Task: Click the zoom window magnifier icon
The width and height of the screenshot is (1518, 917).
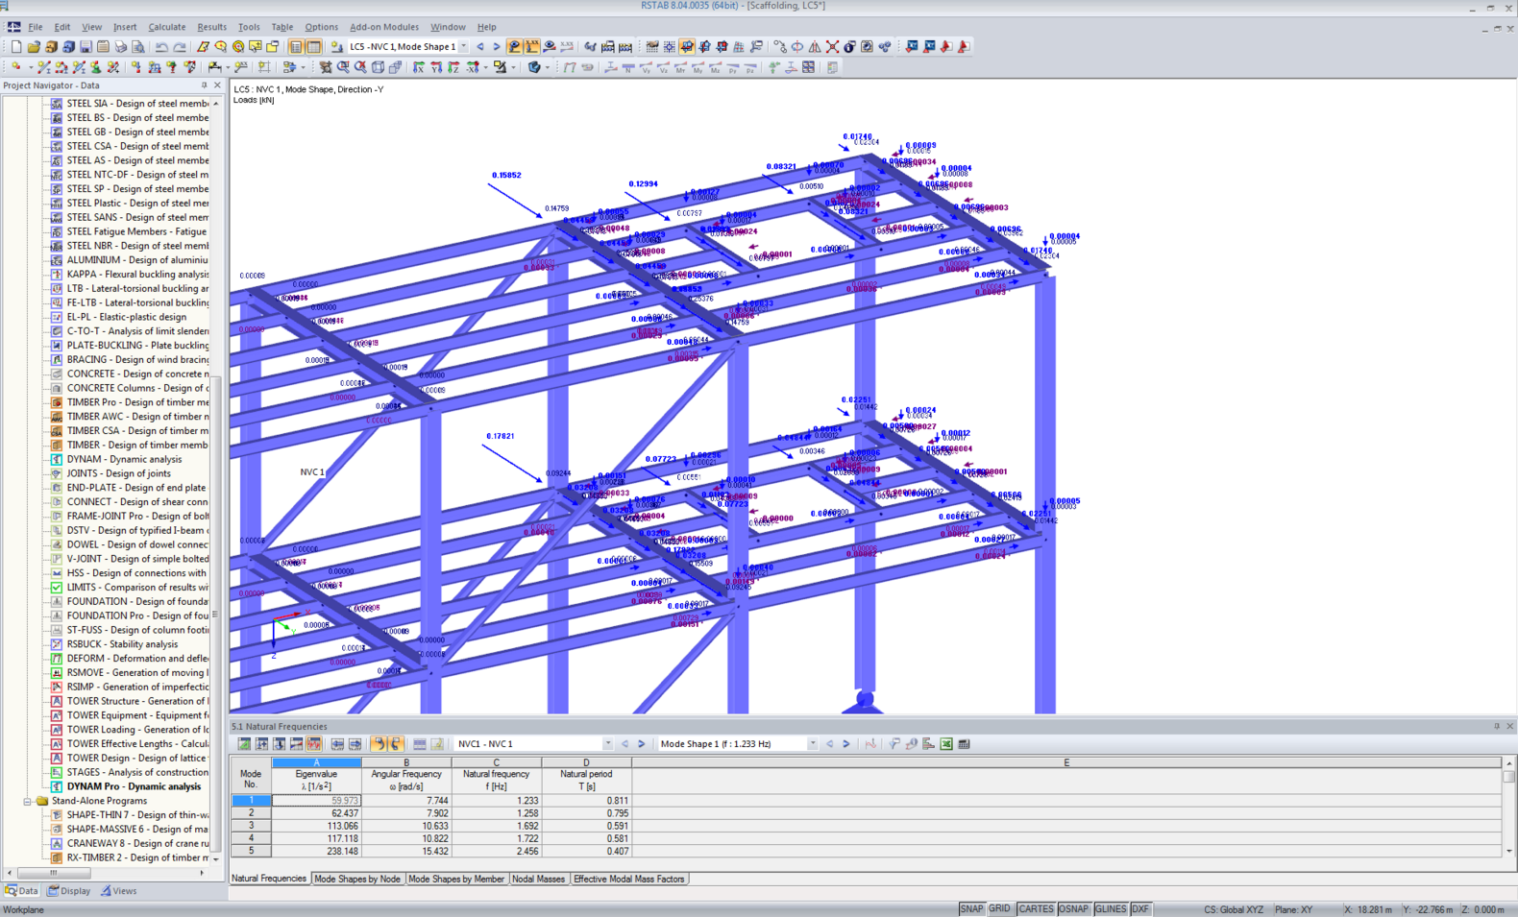Action: pos(343,67)
